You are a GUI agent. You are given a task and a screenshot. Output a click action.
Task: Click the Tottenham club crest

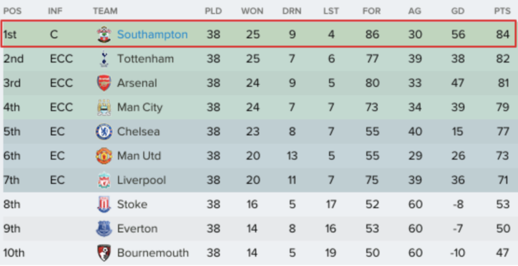104,59
